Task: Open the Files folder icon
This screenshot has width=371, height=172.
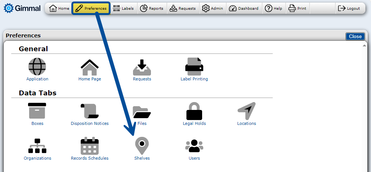Action: [x=142, y=111]
